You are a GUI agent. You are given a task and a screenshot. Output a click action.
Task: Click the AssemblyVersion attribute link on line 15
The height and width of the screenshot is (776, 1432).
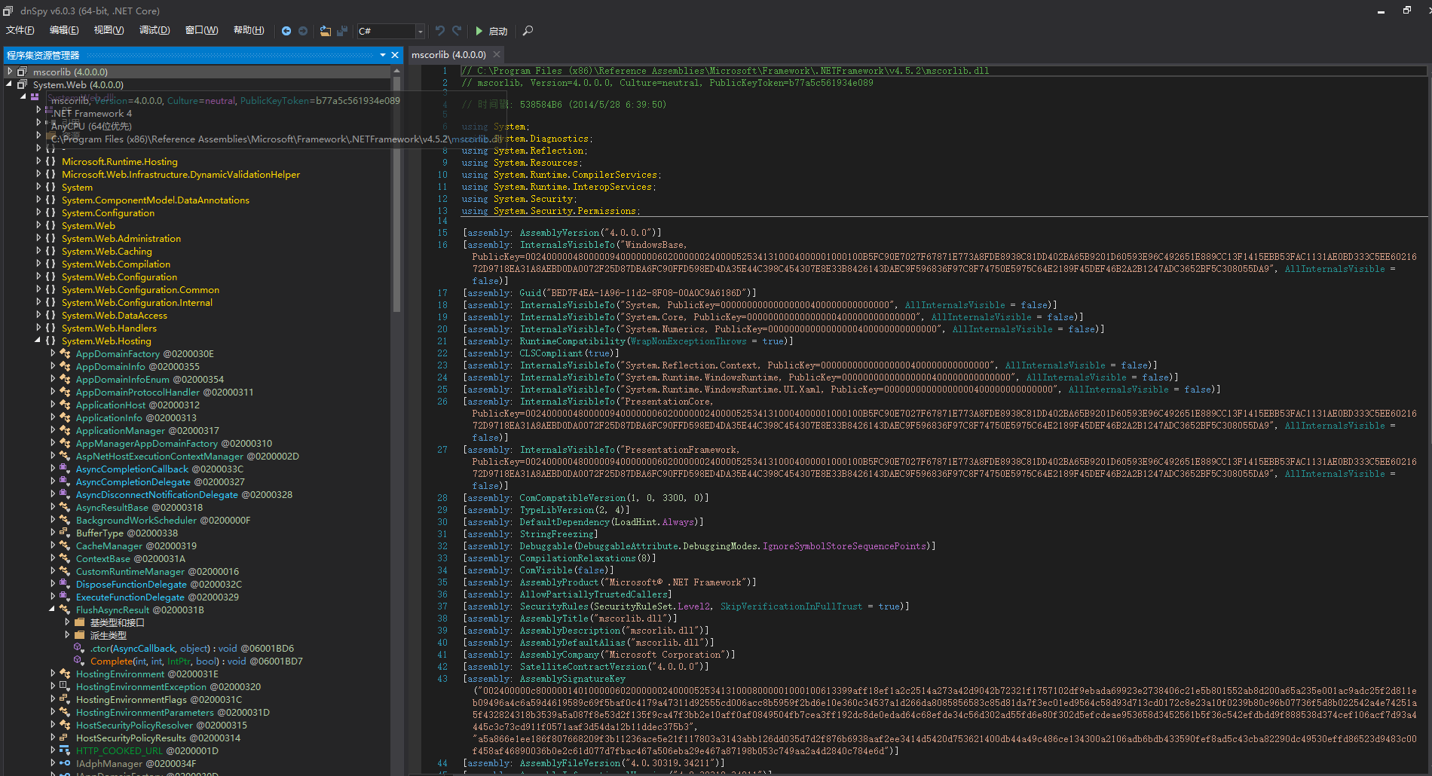(x=559, y=233)
